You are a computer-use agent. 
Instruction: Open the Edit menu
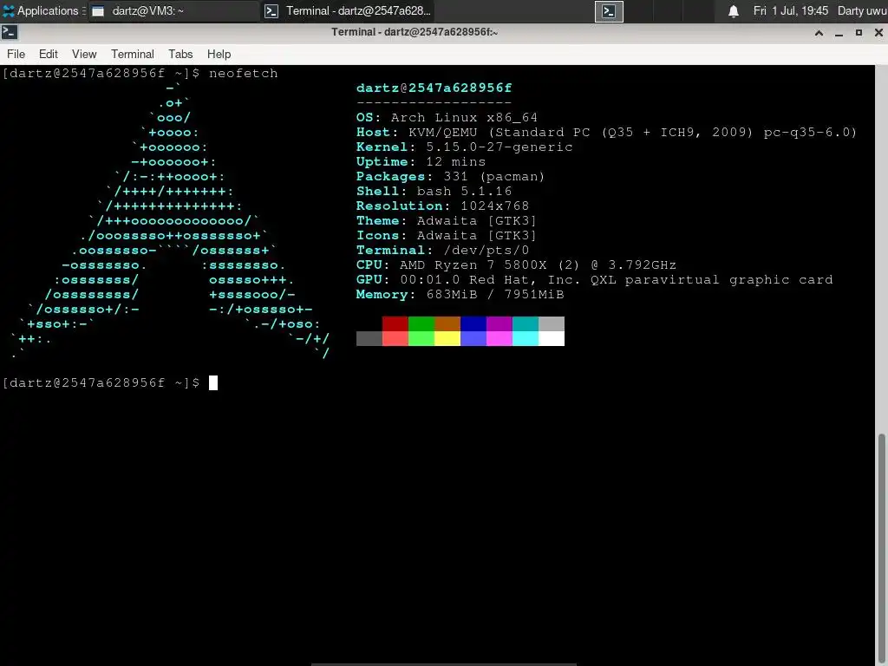point(49,54)
